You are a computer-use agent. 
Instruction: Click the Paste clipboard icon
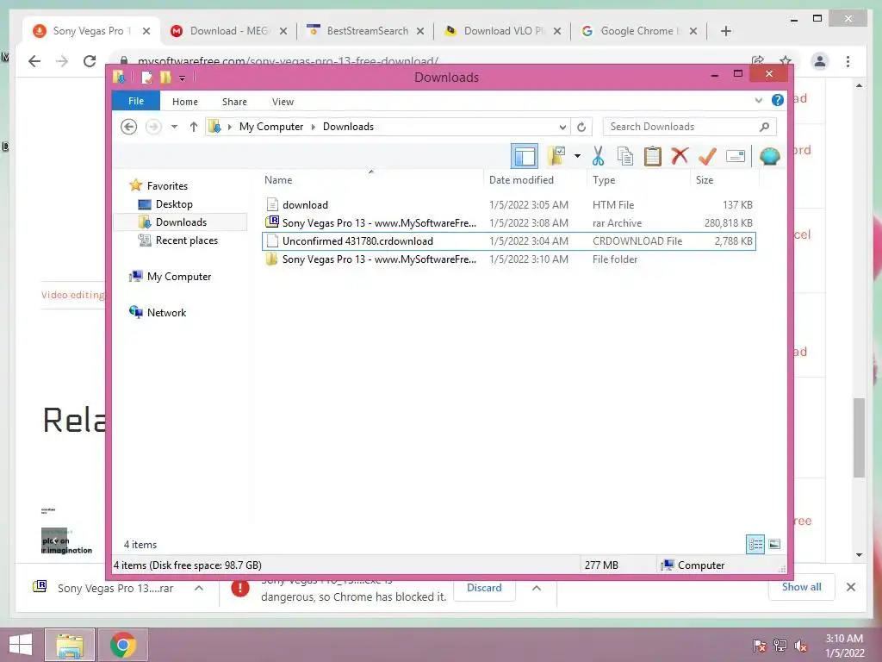pos(653,156)
